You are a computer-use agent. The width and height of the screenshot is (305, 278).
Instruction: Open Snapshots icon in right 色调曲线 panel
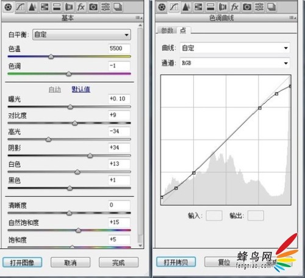click(271, 7)
